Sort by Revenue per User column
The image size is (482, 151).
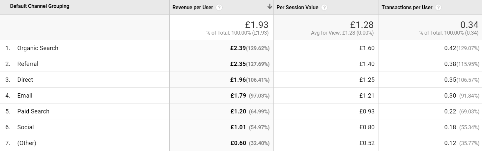pyautogui.click(x=193, y=8)
